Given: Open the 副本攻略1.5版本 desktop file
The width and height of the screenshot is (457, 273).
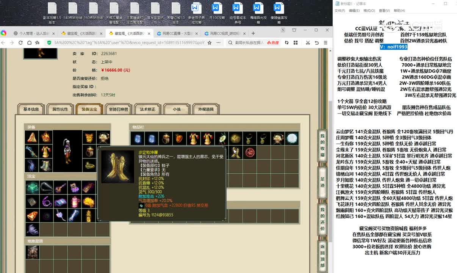Looking at the screenshot, I should (x=52, y=13).
